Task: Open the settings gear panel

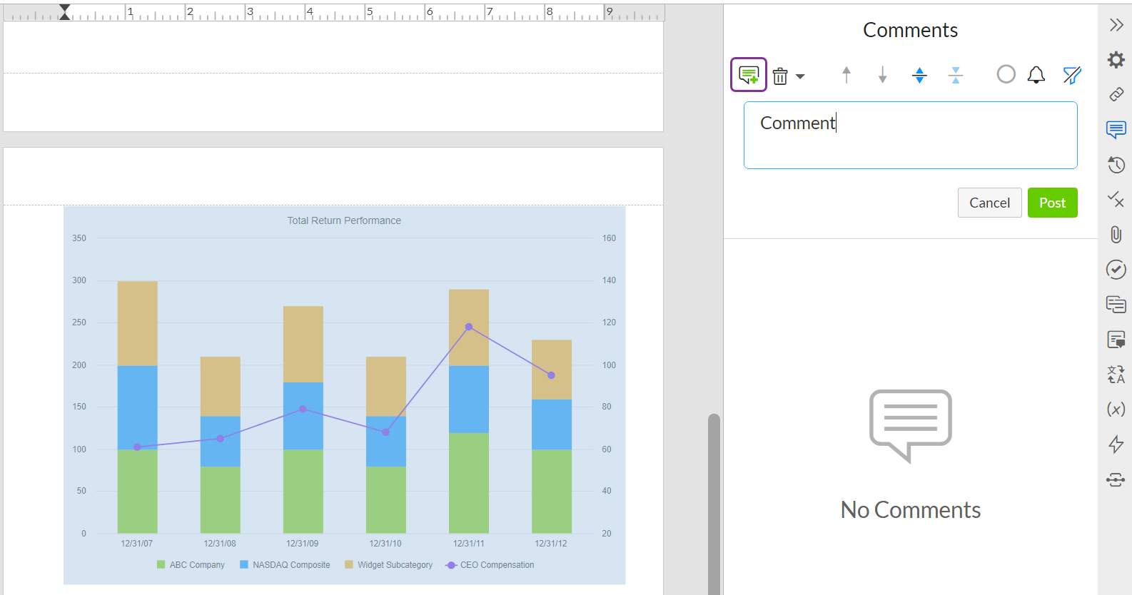Action: coord(1116,59)
